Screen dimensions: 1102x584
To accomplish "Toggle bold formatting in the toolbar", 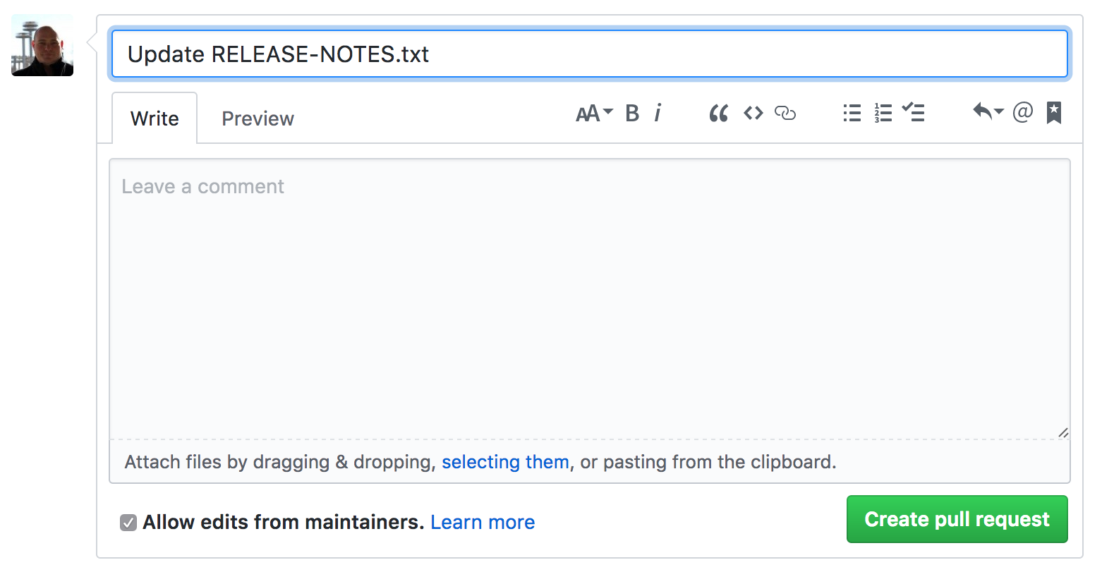I will (x=631, y=113).
